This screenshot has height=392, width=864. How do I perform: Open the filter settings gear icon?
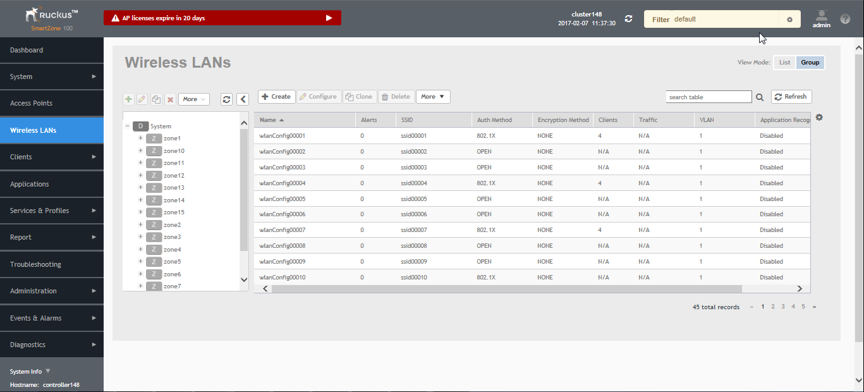(x=789, y=20)
